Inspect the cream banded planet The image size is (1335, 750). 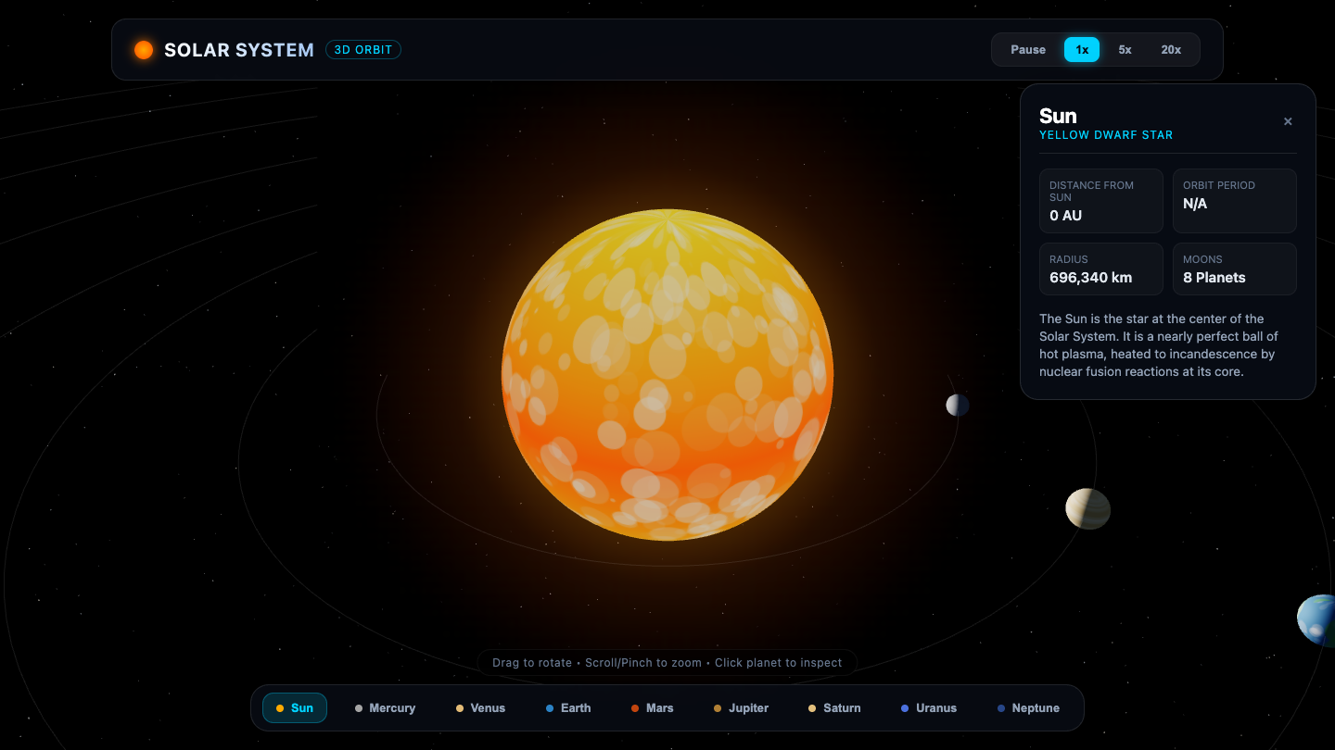[1087, 508]
